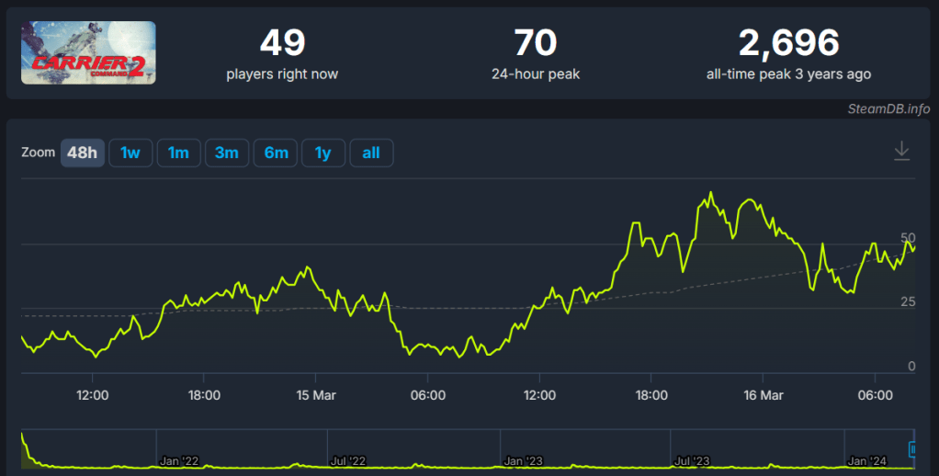Click the Jul '23 marker in navigator
Image resolution: width=939 pixels, height=476 pixels.
pyautogui.click(x=696, y=460)
